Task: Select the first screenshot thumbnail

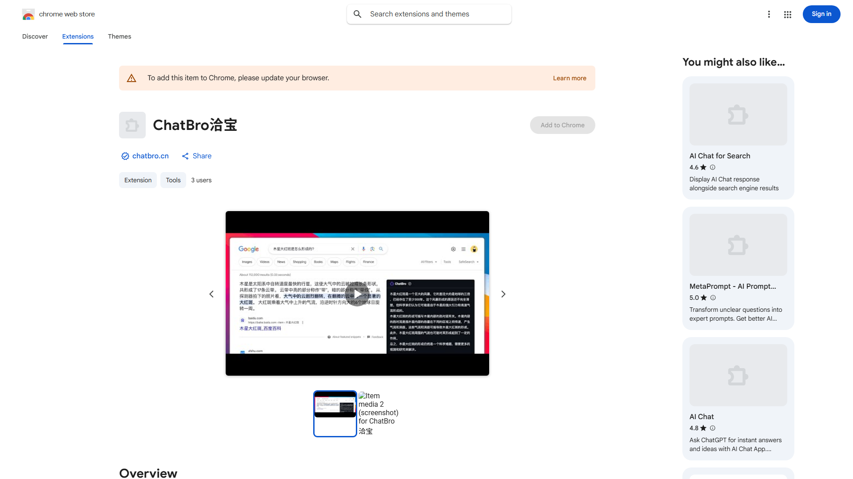Action: point(335,413)
